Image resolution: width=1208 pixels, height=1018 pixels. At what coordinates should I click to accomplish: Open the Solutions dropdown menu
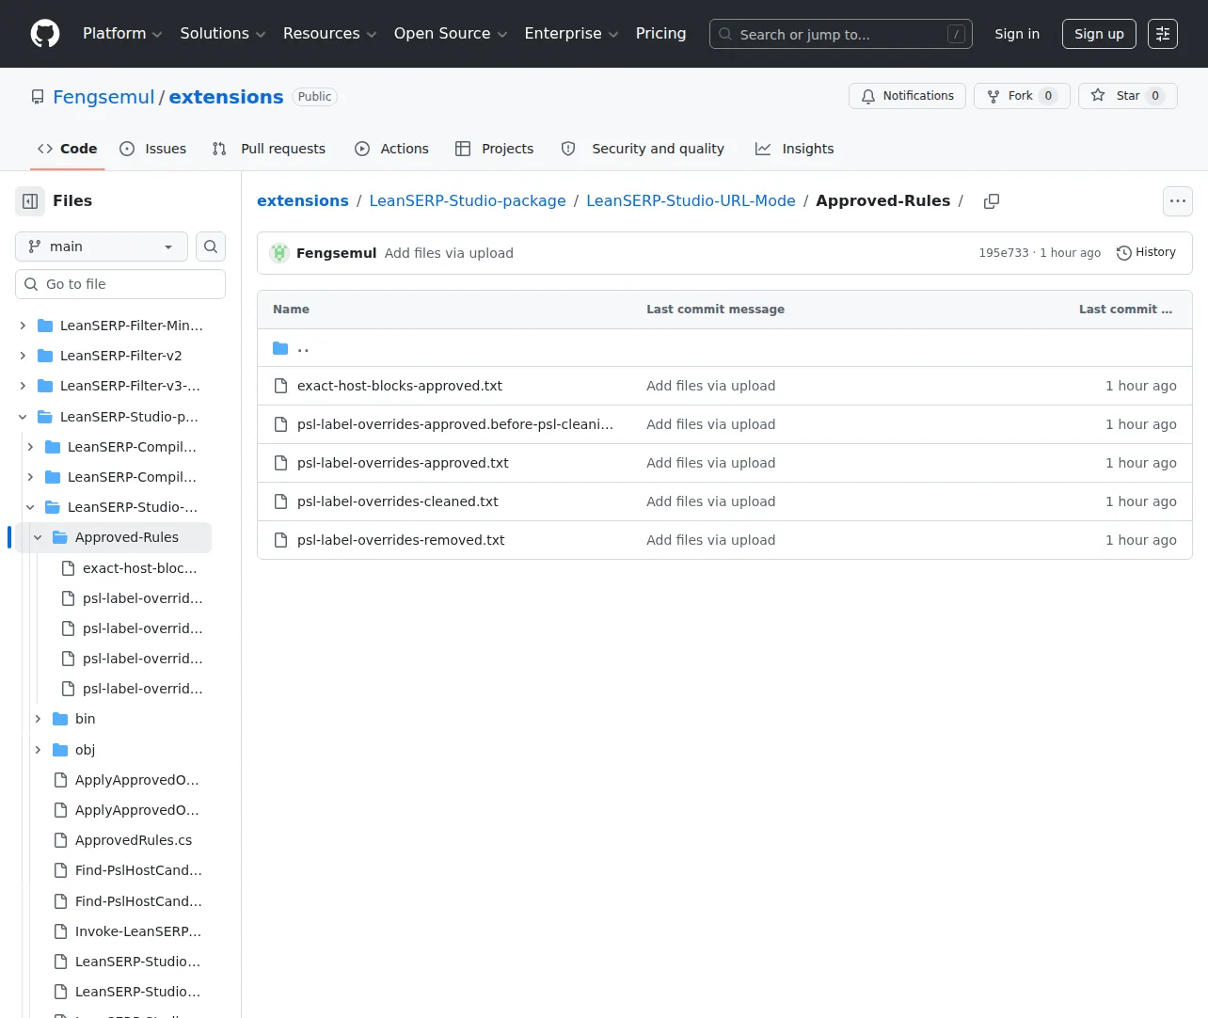tap(223, 34)
